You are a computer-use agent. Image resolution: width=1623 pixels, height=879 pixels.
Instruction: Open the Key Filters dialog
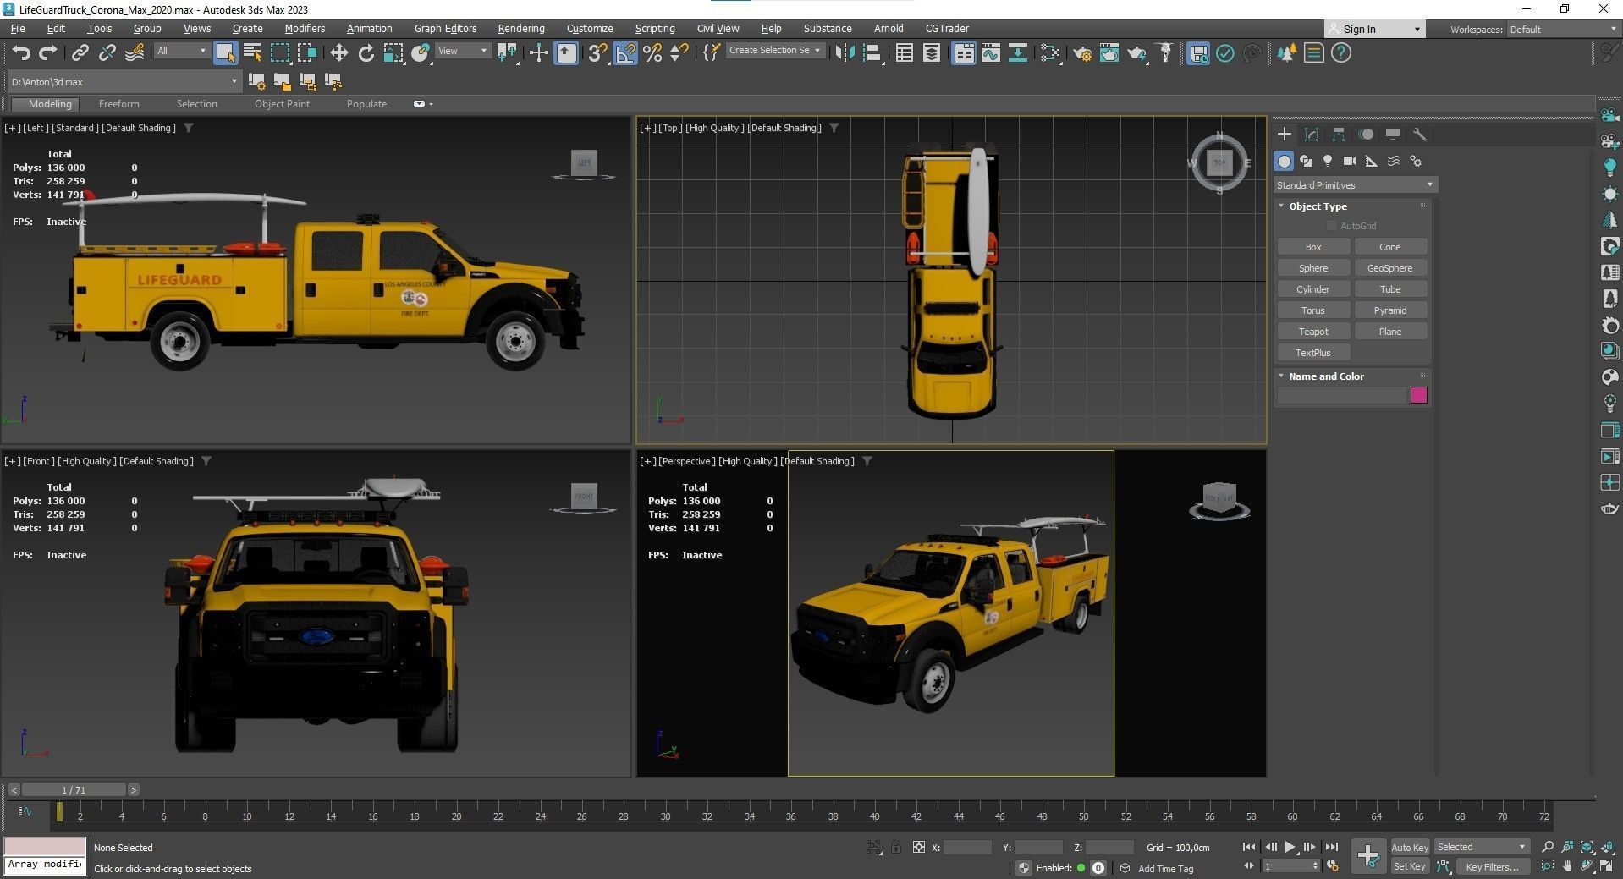click(x=1492, y=866)
